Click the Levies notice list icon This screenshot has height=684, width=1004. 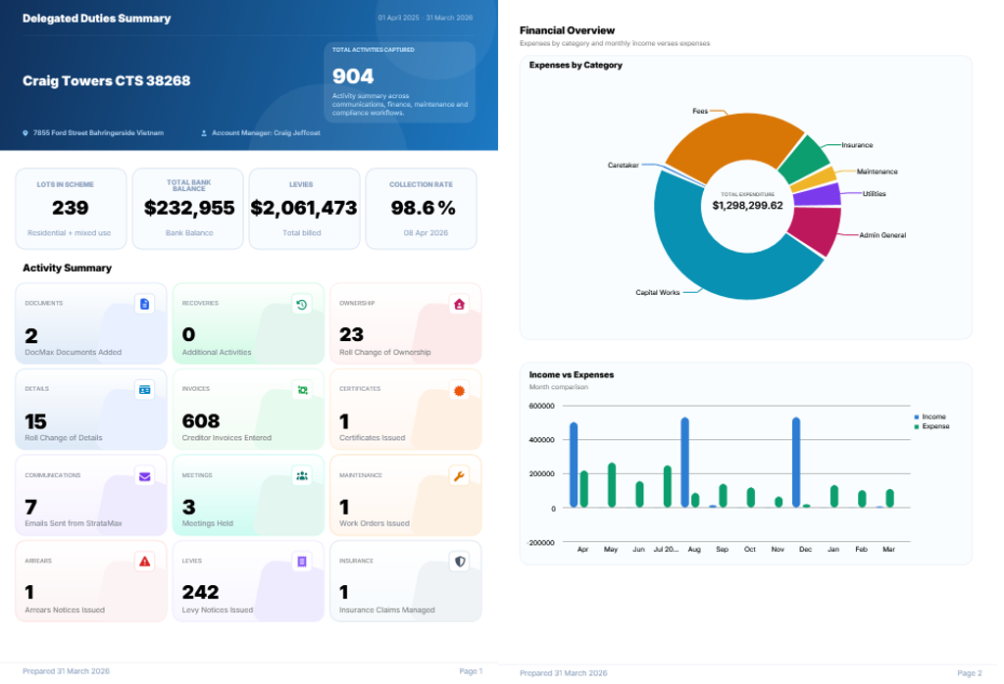302,562
